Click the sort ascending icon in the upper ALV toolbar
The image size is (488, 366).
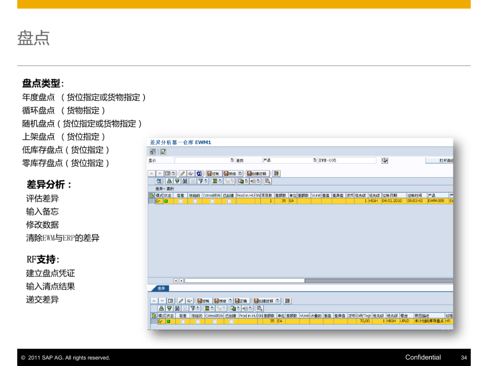[x=169, y=181]
